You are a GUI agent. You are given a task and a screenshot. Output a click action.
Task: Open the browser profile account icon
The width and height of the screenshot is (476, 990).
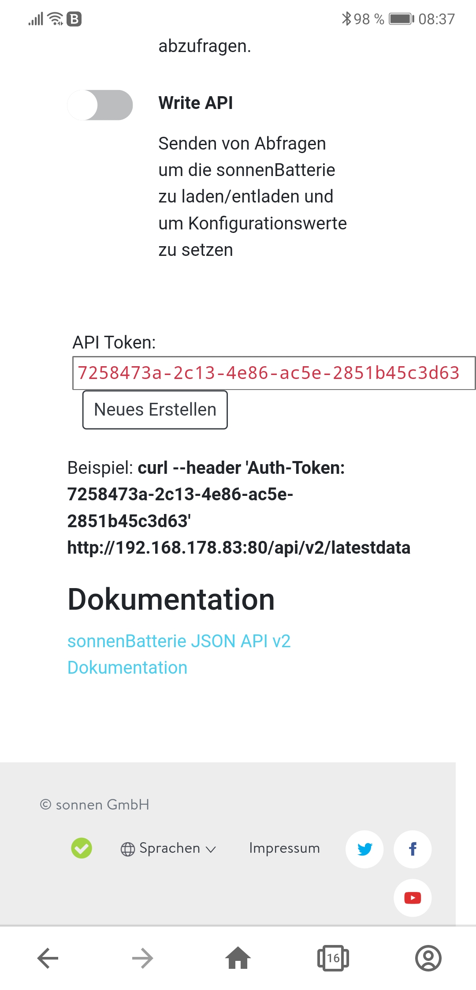(x=428, y=958)
